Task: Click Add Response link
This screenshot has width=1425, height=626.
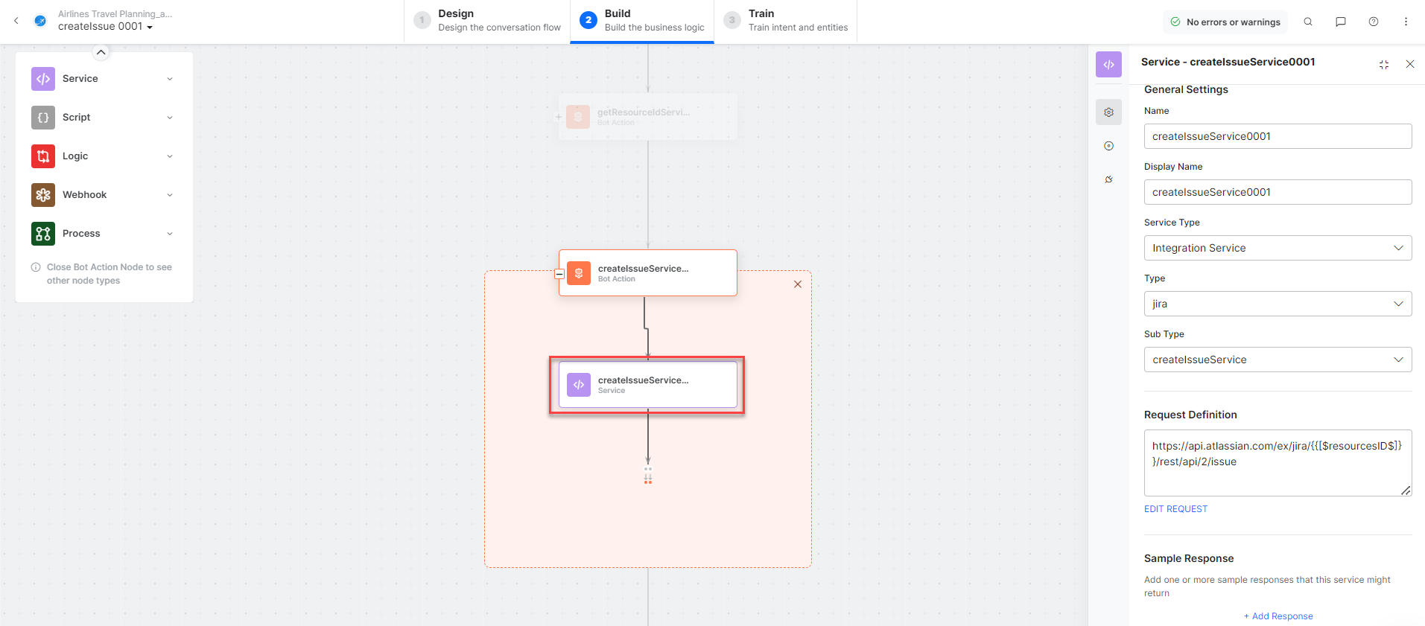Action: 1278,616
